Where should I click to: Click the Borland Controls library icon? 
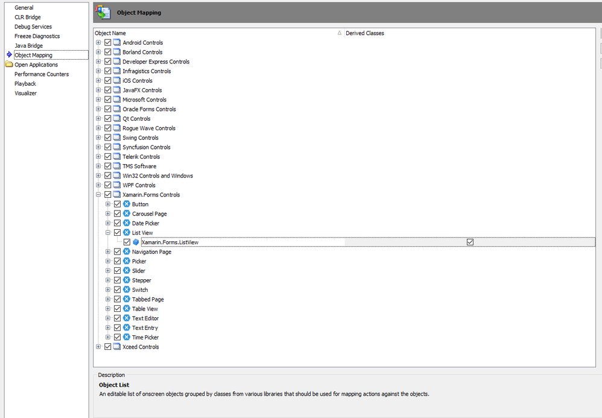coord(116,52)
